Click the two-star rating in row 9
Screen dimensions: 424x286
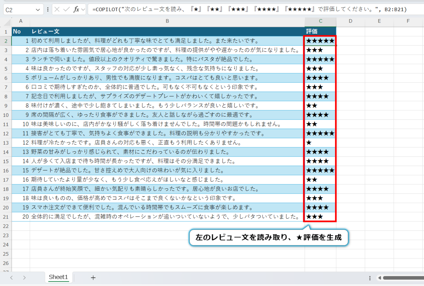click(320, 105)
